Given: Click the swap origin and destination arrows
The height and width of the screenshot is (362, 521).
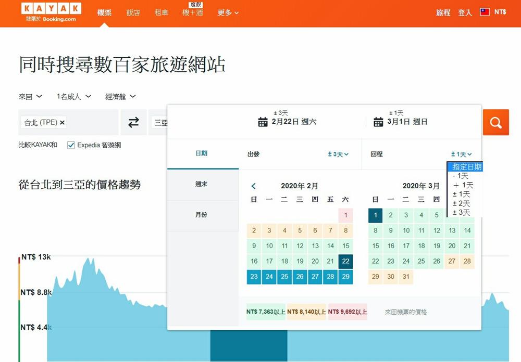Looking at the screenshot, I should [134, 122].
